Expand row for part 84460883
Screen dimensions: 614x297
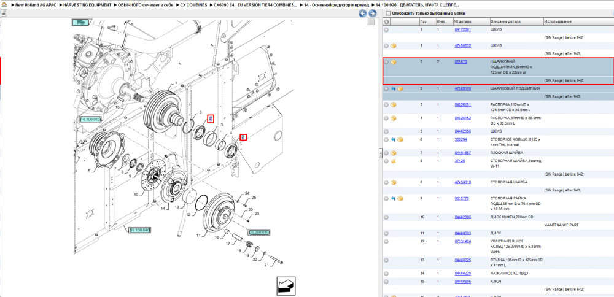(386, 233)
